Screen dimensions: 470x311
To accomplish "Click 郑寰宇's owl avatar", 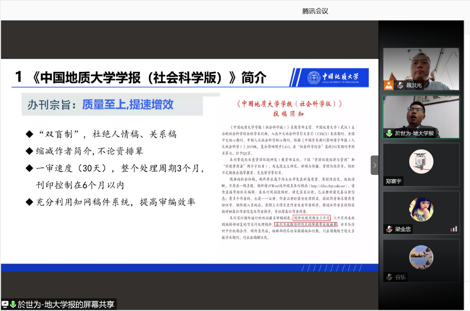I will point(421,162).
